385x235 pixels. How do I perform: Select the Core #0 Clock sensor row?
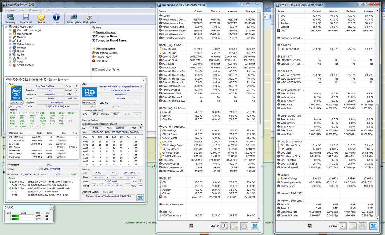click(207, 56)
